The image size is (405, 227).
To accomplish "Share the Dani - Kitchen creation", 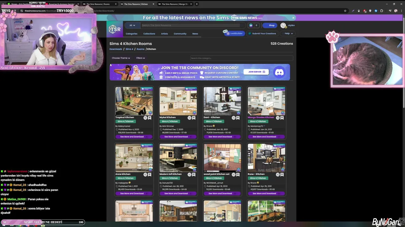I will pyautogui.click(x=234, y=118).
